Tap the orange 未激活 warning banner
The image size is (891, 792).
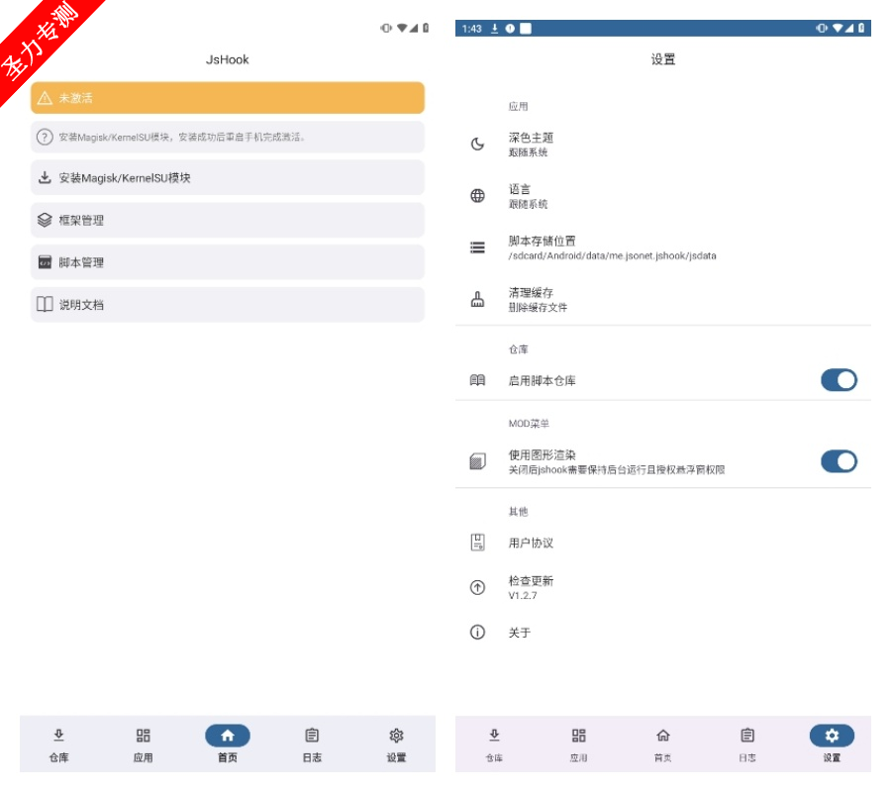click(x=228, y=98)
